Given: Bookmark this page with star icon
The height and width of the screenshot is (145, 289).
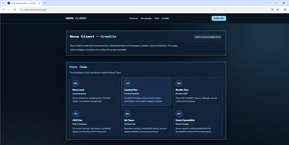Looking at the screenshot, I should pos(277,10).
